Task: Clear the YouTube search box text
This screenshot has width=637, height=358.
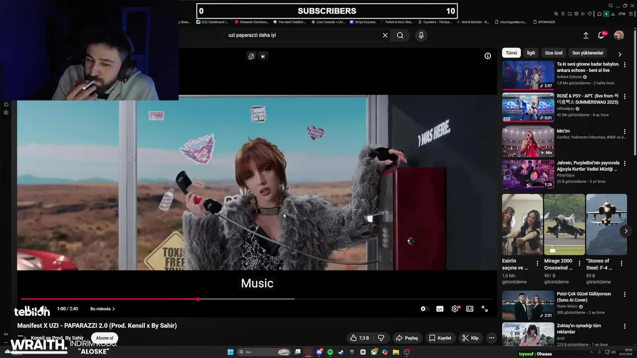Action: (385, 35)
